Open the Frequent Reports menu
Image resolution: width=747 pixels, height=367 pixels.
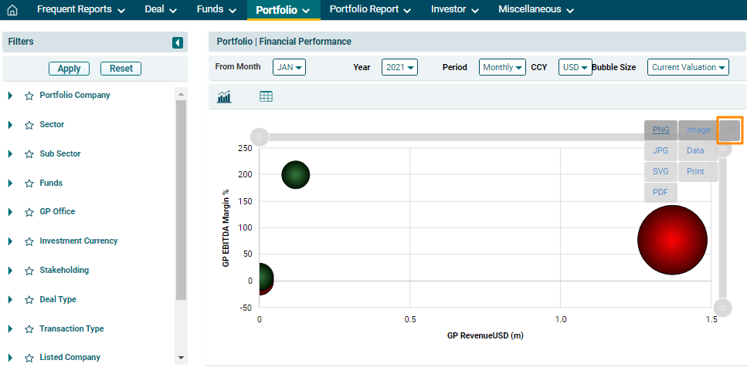[80, 10]
